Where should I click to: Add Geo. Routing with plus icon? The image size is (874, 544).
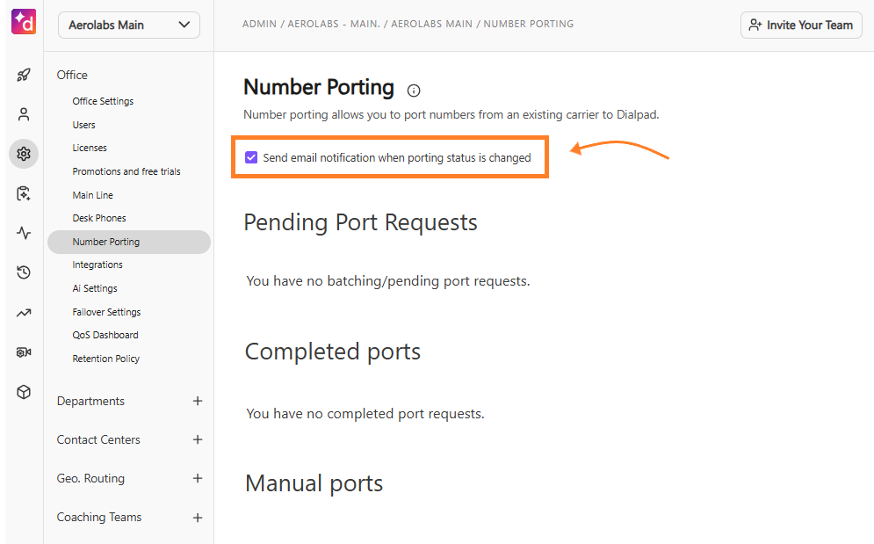coord(198,478)
